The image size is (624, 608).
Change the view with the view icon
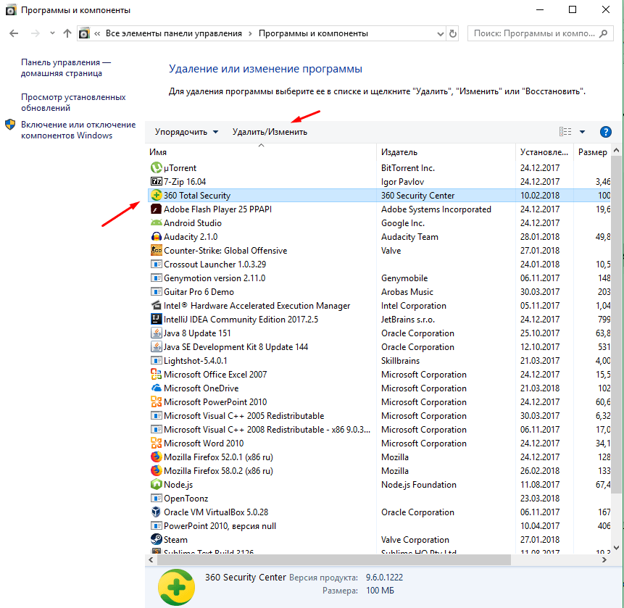click(565, 132)
